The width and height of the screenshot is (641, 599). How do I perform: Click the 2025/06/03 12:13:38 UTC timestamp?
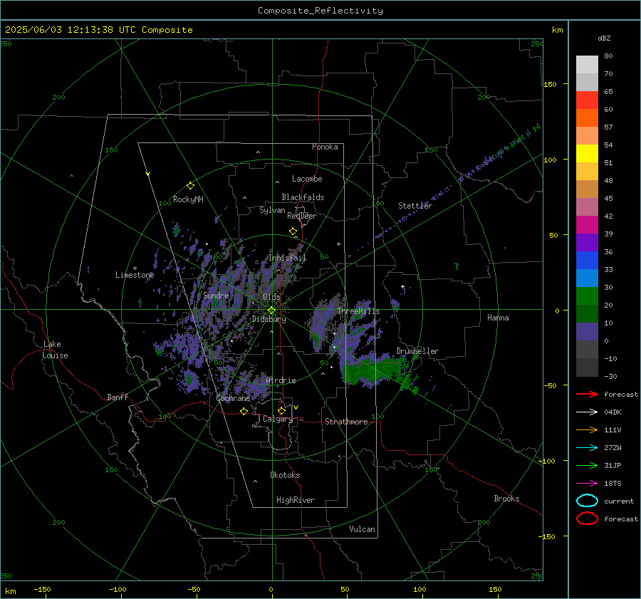pyautogui.click(x=99, y=30)
